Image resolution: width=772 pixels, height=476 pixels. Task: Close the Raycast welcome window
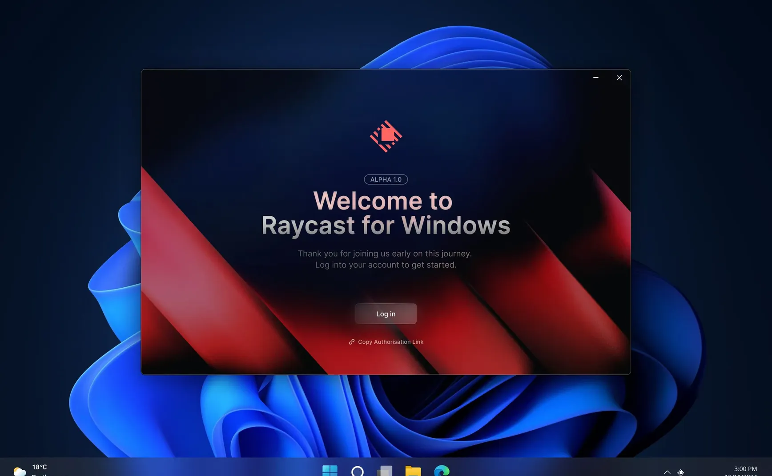(619, 78)
